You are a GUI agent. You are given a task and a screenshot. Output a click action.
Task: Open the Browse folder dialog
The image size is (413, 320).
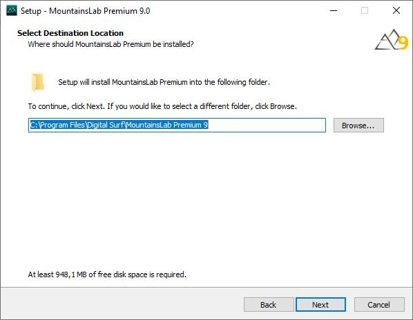pos(358,126)
